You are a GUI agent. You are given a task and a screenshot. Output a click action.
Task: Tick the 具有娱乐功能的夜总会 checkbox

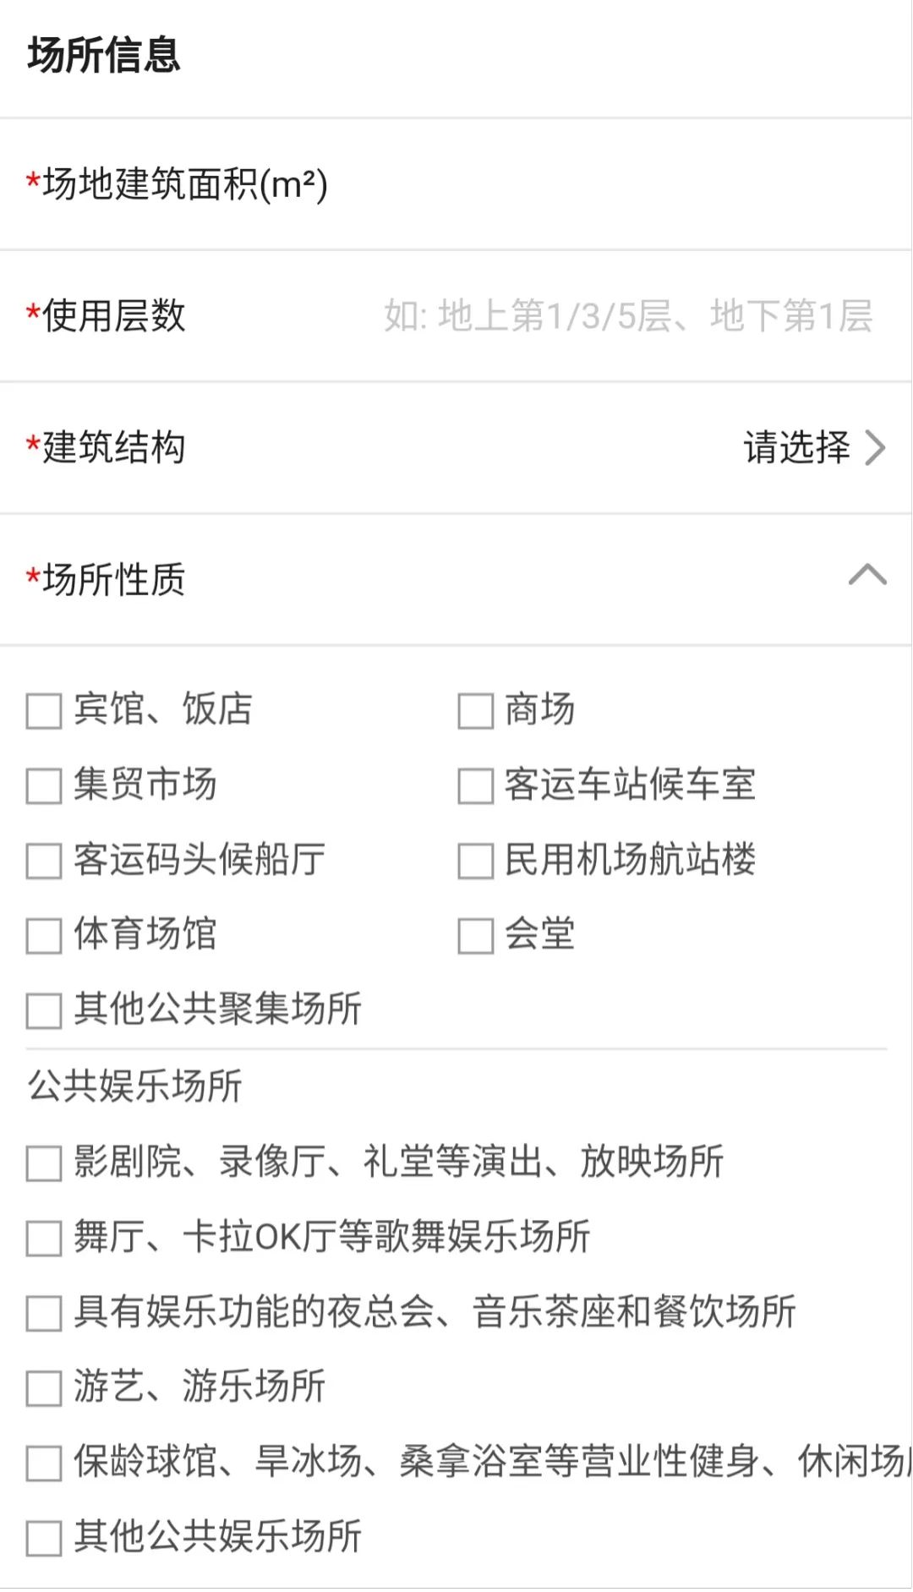(44, 1313)
